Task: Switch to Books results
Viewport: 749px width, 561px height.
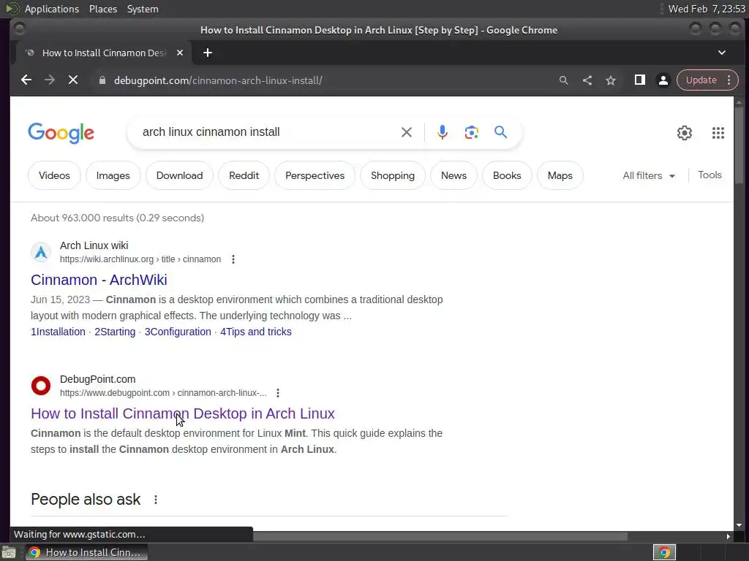Action: pos(507,175)
